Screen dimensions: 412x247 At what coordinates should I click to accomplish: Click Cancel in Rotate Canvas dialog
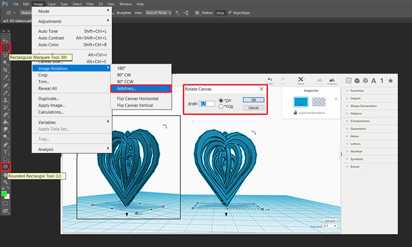point(253,108)
